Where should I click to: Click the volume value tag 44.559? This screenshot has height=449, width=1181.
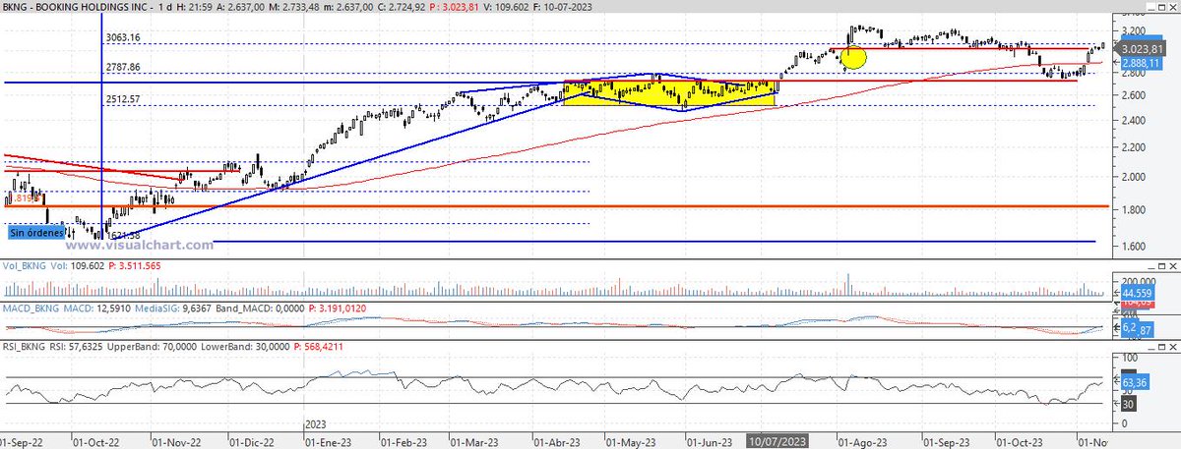coord(1136,293)
